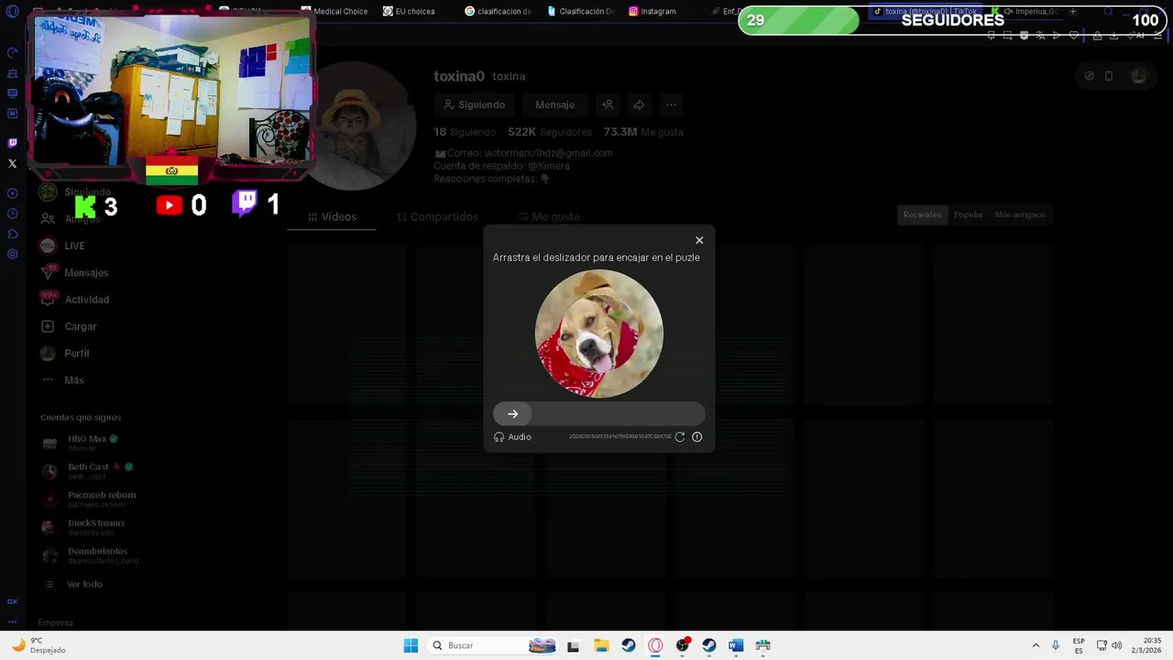The image size is (1173, 660).
Task: Open captcha info report icon
Action: tap(697, 437)
